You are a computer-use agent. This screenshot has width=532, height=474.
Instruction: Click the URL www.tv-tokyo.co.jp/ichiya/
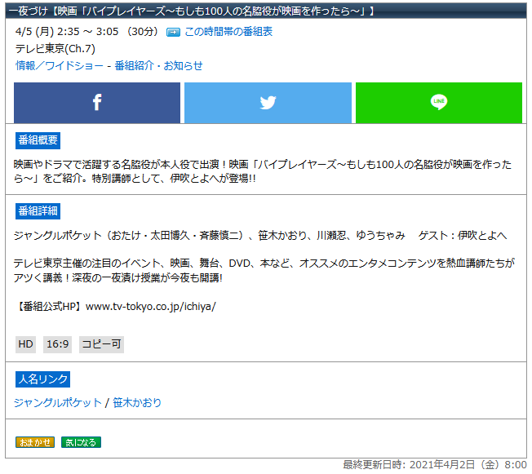coord(151,307)
